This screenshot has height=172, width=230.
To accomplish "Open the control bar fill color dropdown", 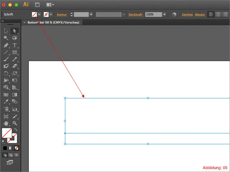I will pos(39,15).
